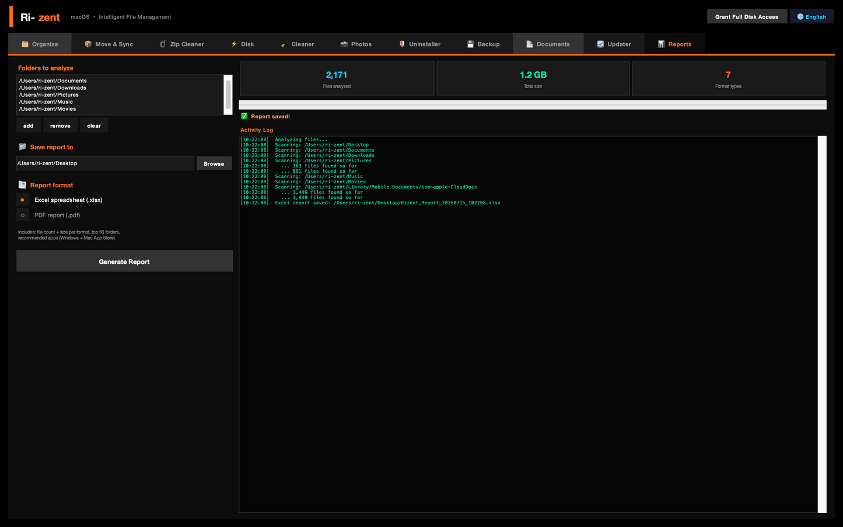
Task: Switch to the Photos tab
Action: (x=356, y=44)
